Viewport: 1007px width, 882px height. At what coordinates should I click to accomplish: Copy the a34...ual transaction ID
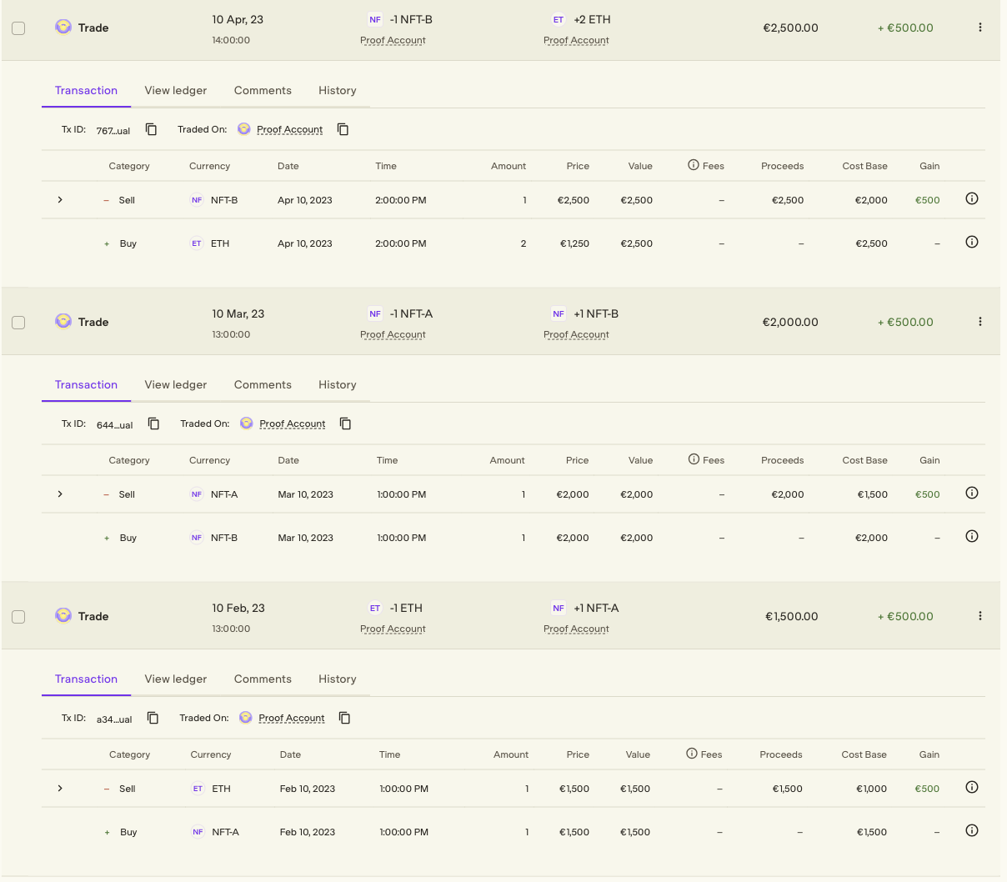[153, 718]
